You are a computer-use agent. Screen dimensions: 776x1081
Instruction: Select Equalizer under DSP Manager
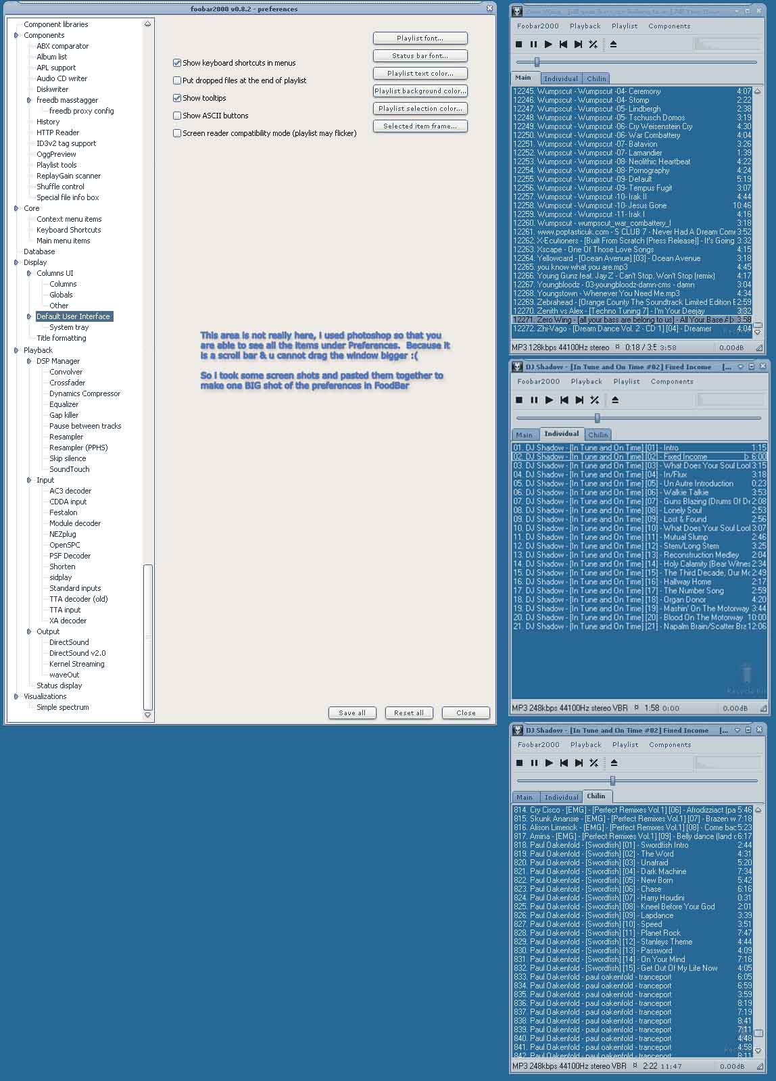click(x=64, y=404)
